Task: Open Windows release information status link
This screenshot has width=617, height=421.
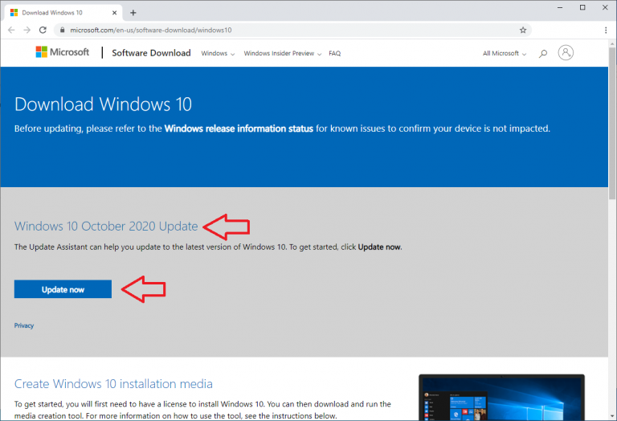Action: (x=239, y=129)
